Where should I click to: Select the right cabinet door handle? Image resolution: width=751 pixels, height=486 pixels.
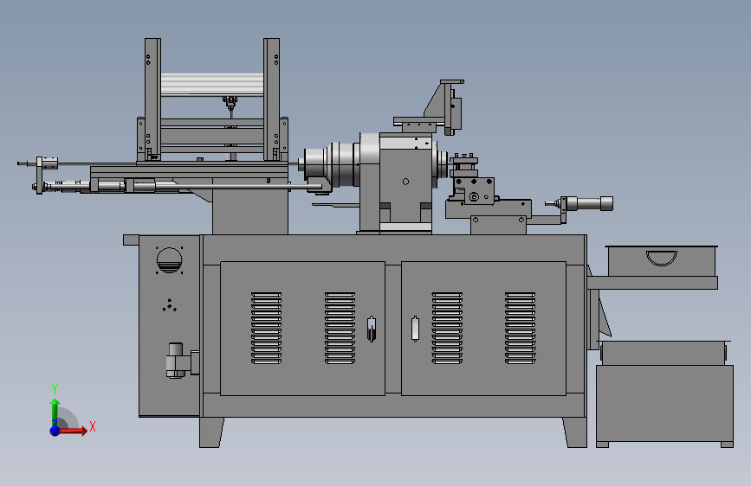point(415,329)
